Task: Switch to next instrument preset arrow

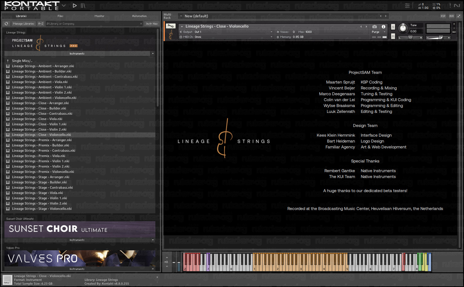Action: pos(366,26)
